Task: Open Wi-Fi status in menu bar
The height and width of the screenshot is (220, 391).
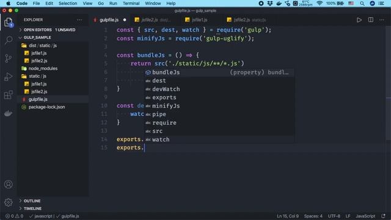Action: coord(320,3)
